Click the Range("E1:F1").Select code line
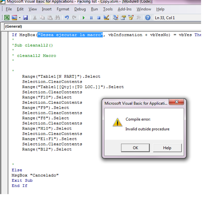218x197 pixels. click(49, 139)
